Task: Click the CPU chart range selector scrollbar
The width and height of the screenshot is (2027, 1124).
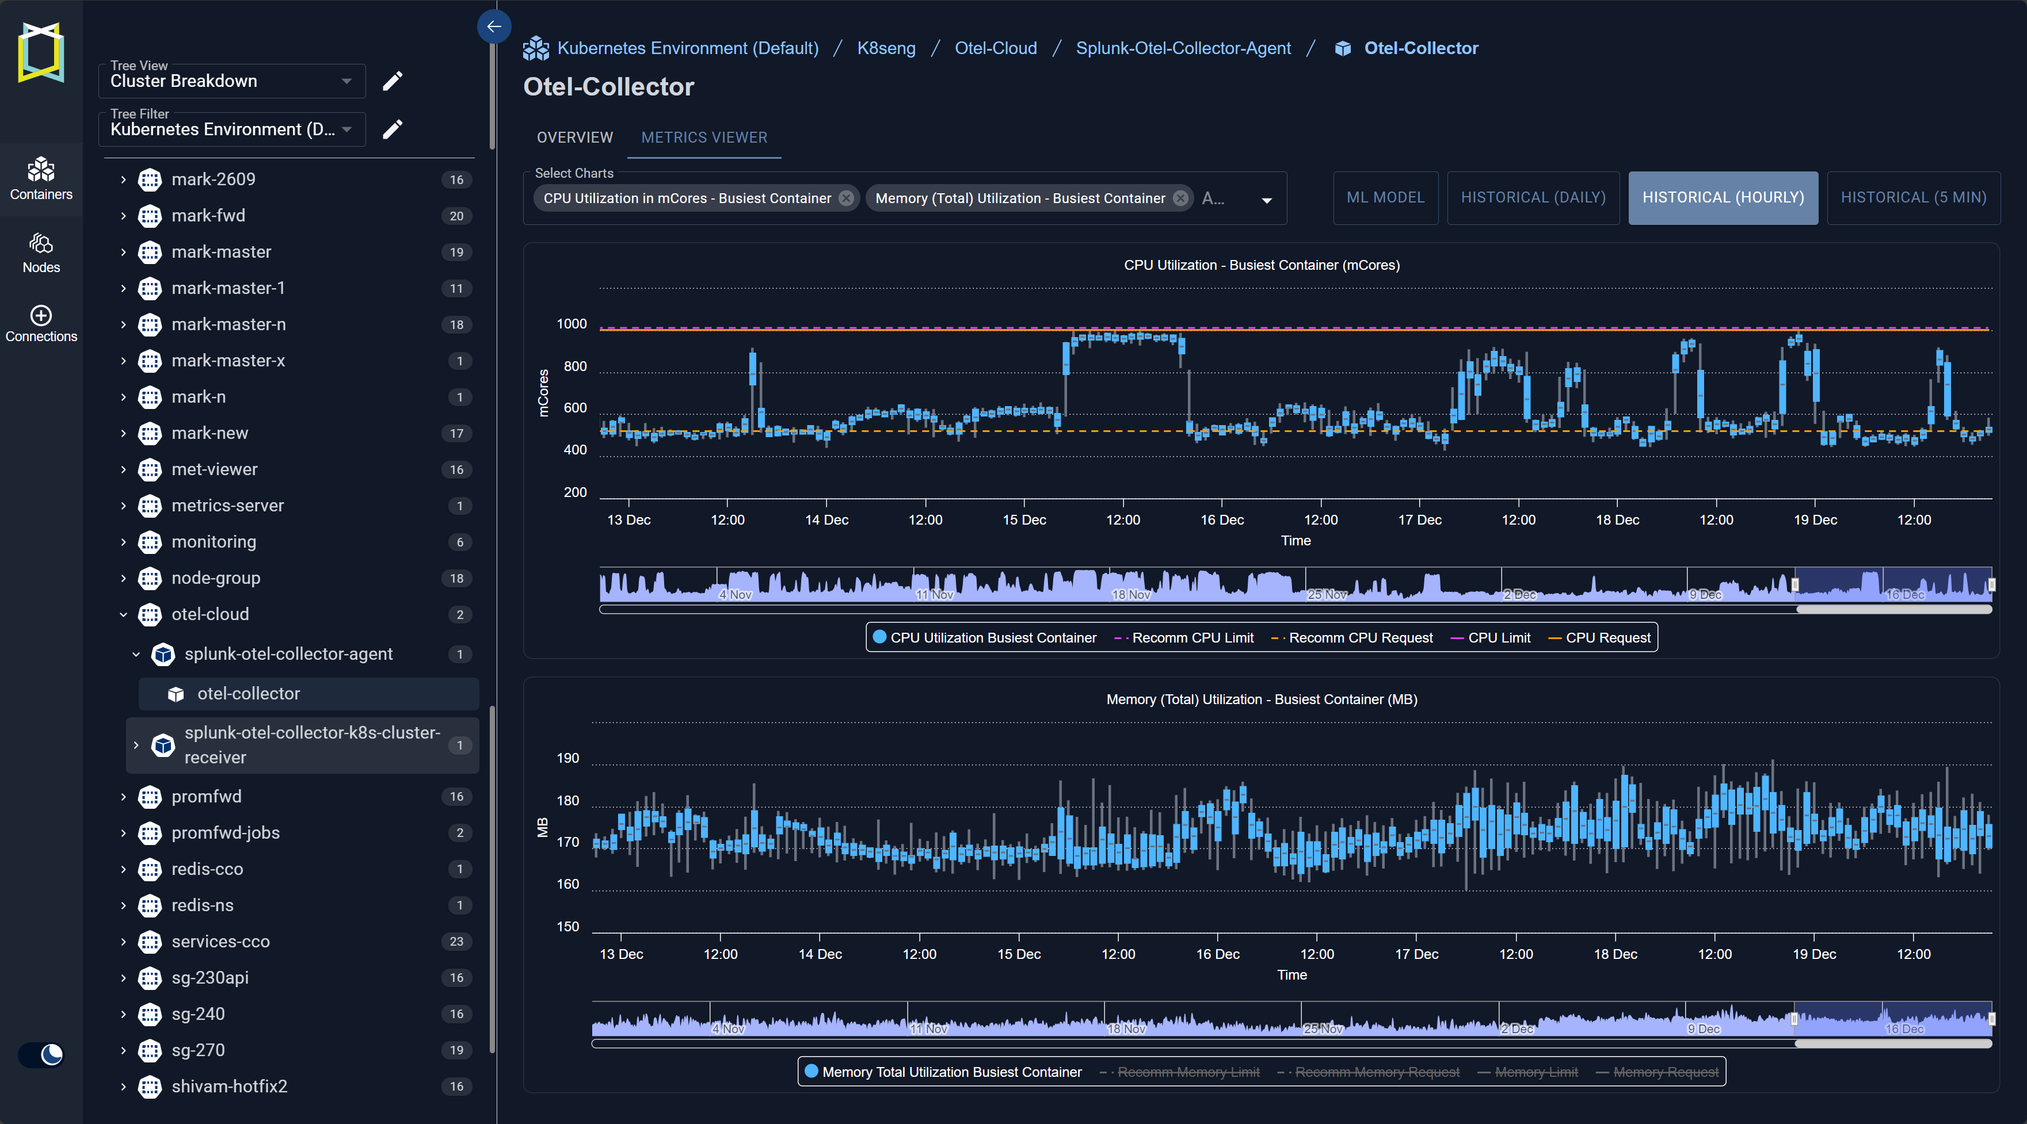Action: click(1893, 610)
